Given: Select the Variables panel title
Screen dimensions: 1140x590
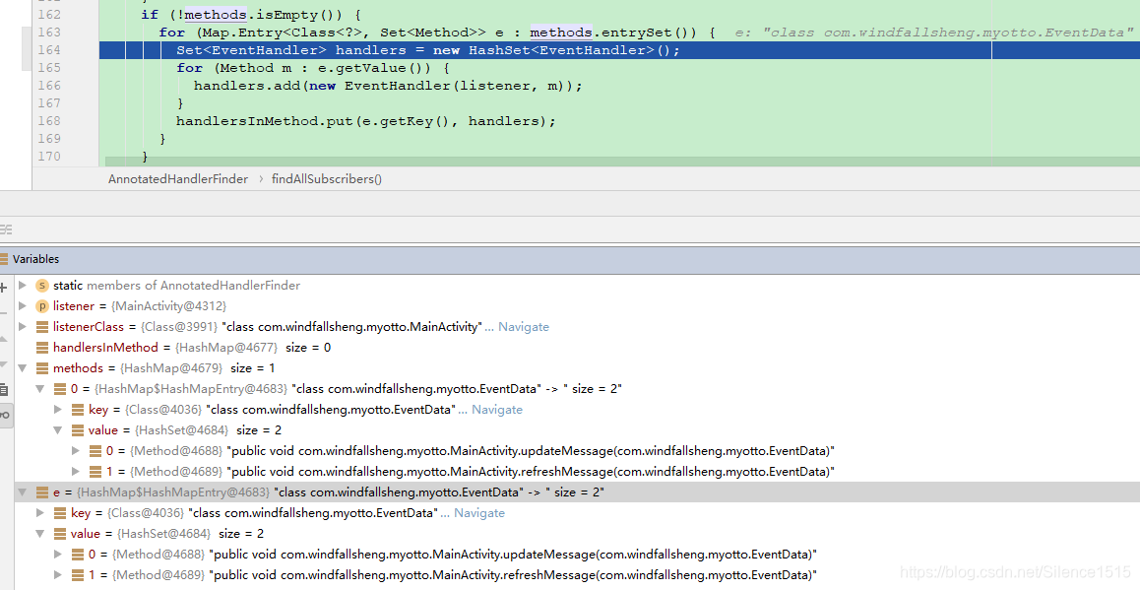Looking at the screenshot, I should (35, 259).
